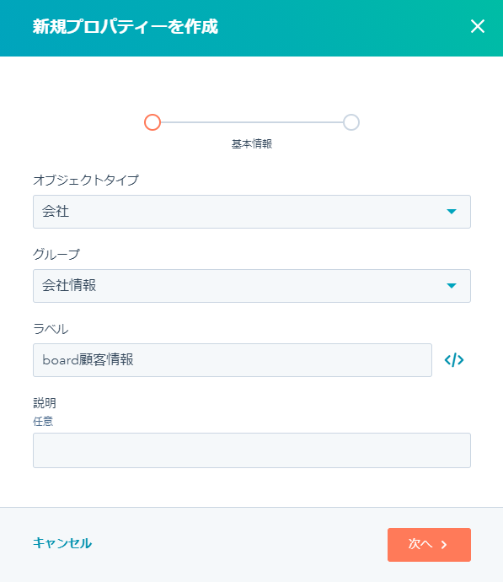Click the ラベル field label
This screenshot has height=582, width=503.
[x=51, y=329]
